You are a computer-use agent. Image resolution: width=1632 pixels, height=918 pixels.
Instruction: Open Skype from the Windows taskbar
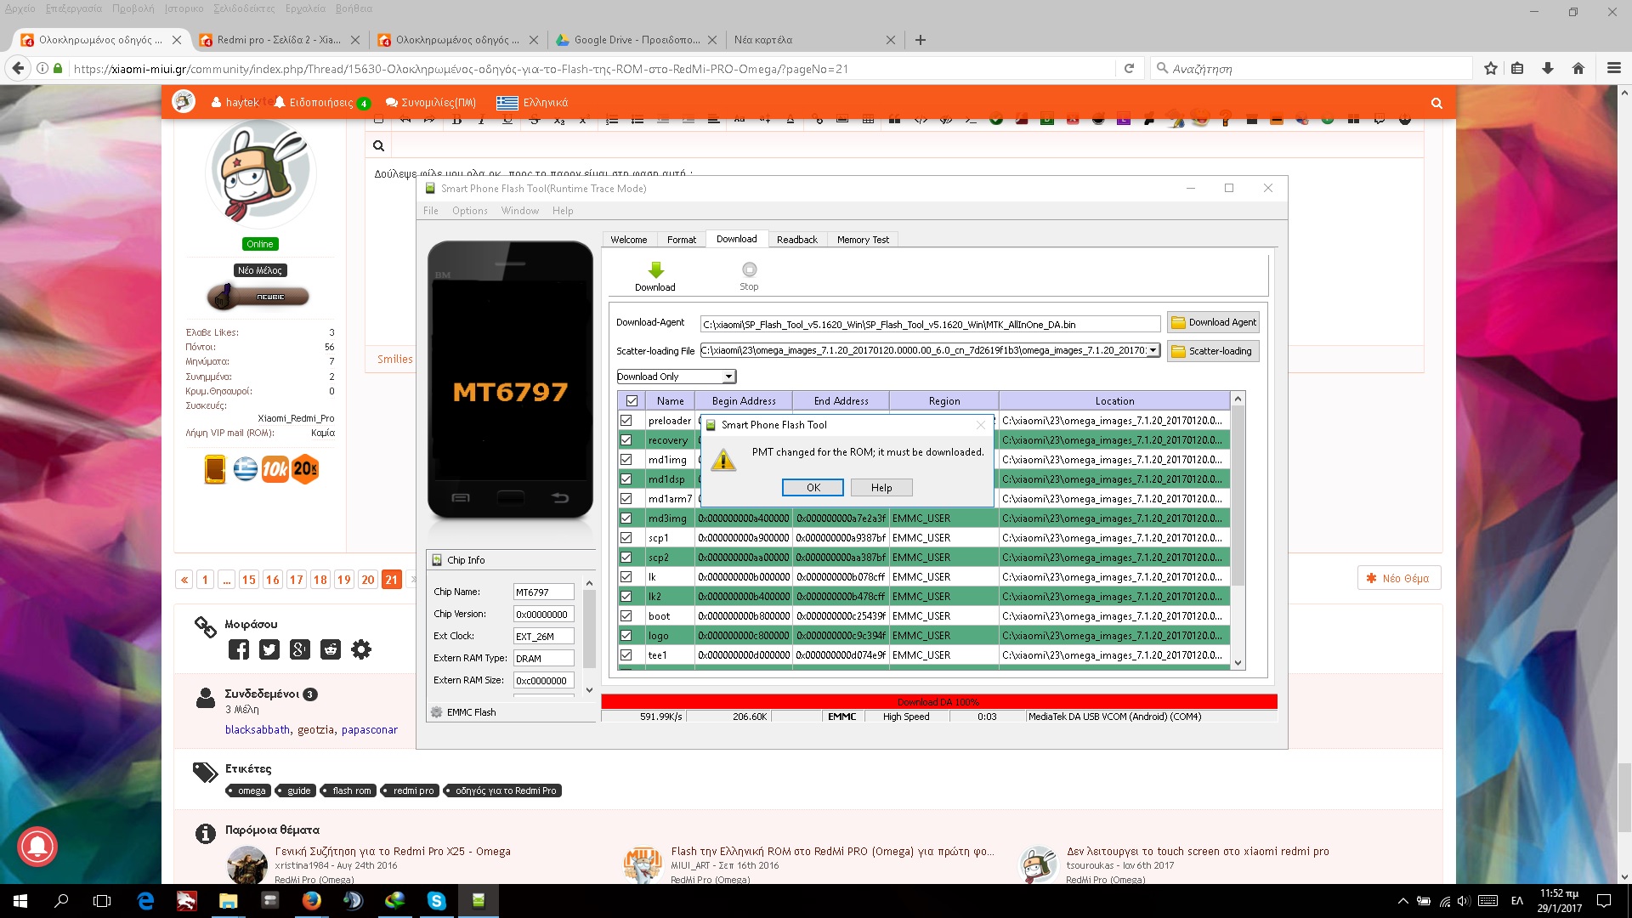(437, 901)
